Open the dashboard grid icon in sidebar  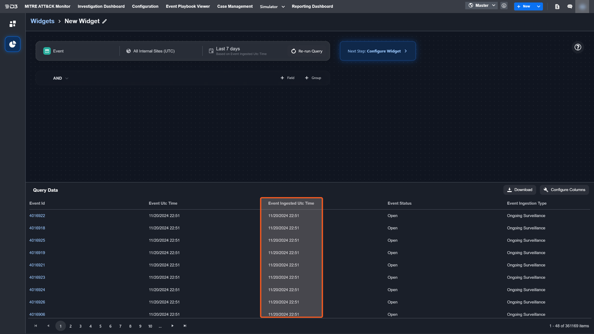[x=12, y=24]
